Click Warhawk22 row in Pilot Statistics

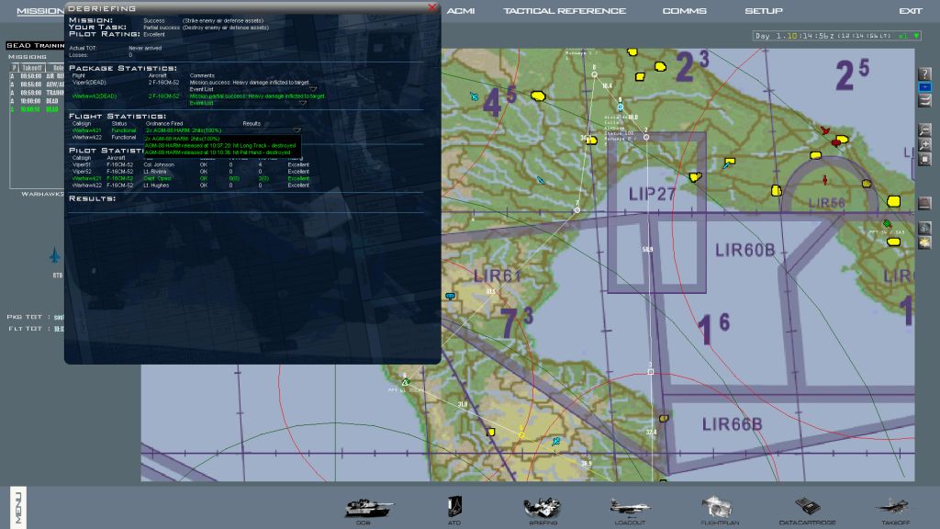[x=191, y=186]
